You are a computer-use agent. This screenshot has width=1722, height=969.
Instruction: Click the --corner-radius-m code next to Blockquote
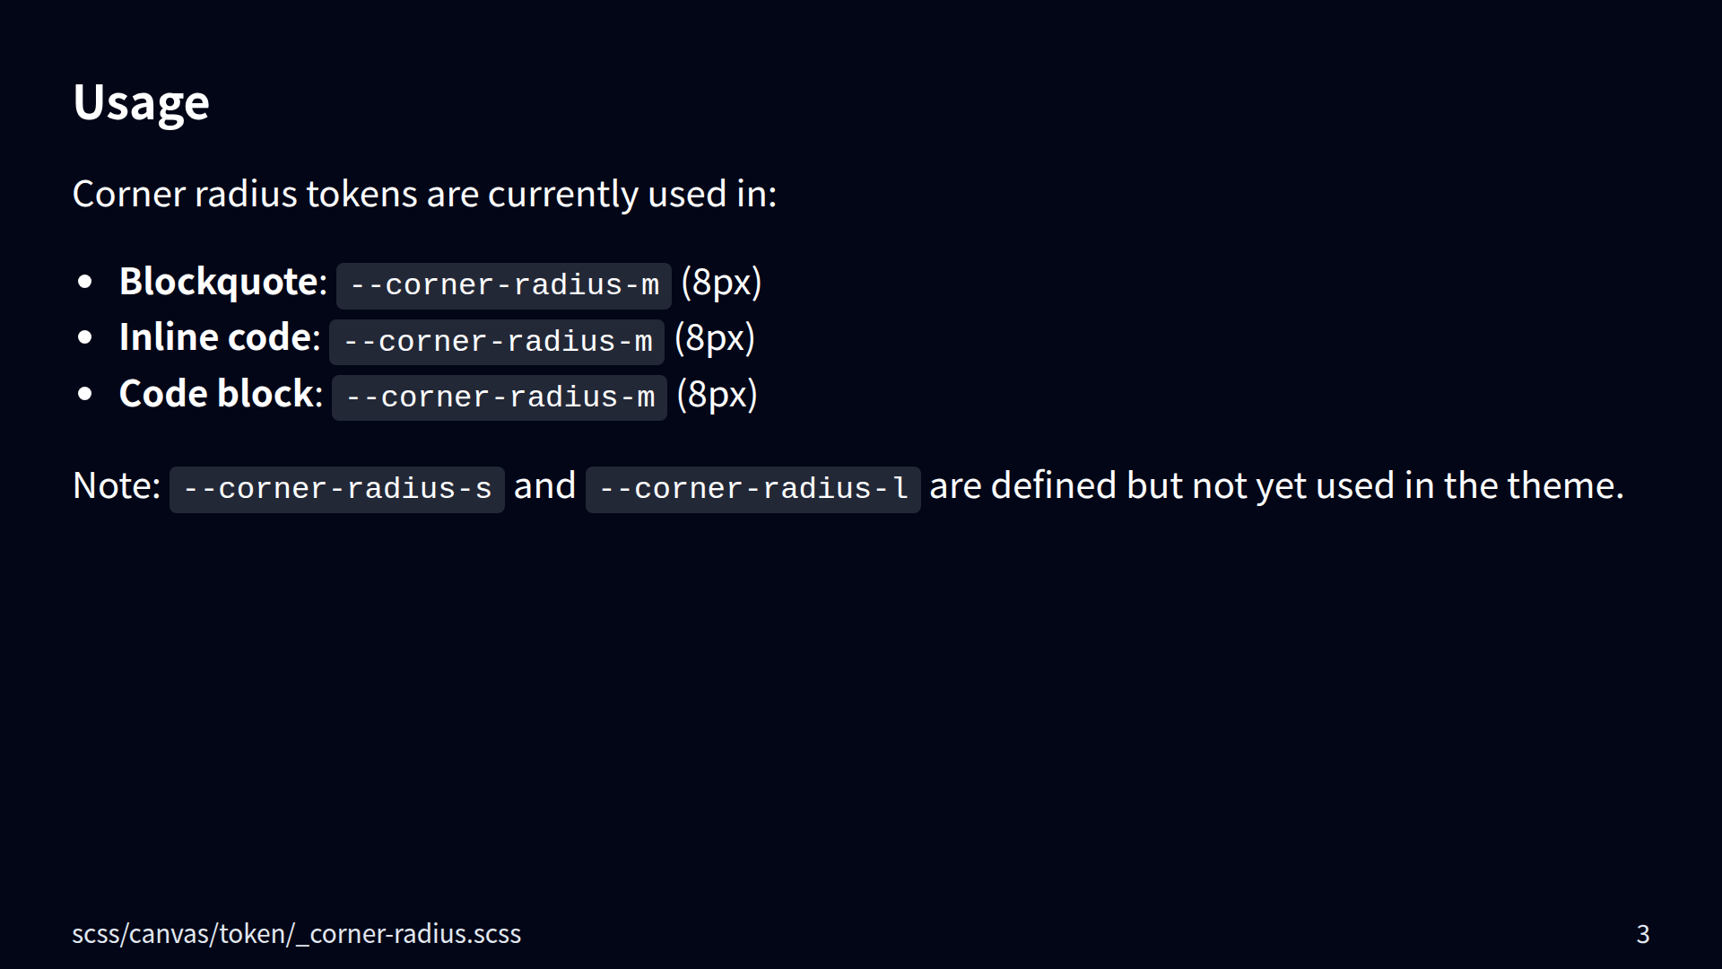coord(503,285)
